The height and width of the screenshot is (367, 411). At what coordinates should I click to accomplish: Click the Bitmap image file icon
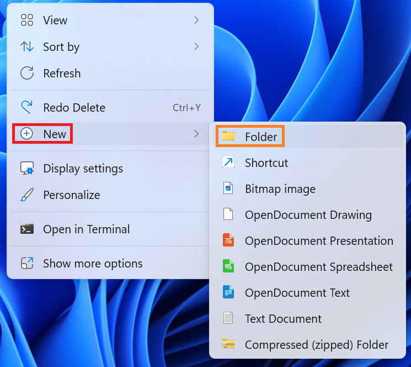[228, 188]
